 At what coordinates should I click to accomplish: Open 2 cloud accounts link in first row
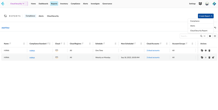pos(153,51)
